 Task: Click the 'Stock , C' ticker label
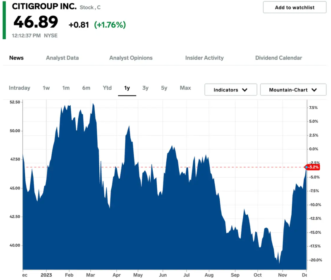coord(90,7)
